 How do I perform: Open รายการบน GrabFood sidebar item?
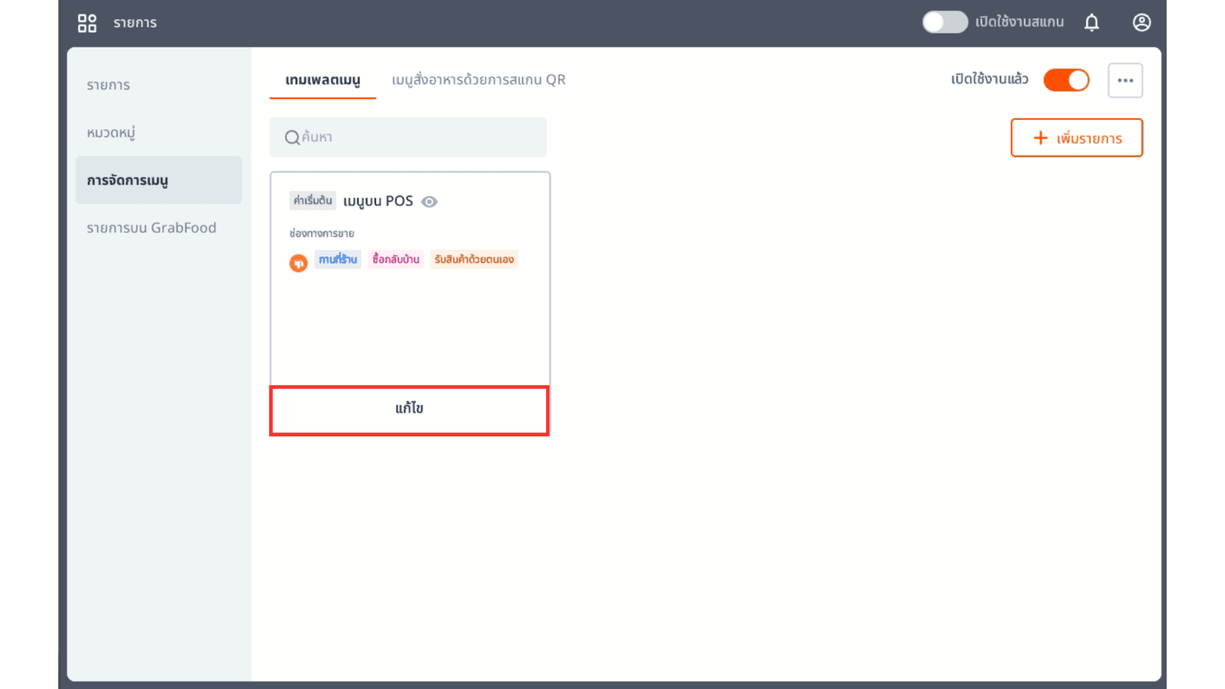point(151,228)
